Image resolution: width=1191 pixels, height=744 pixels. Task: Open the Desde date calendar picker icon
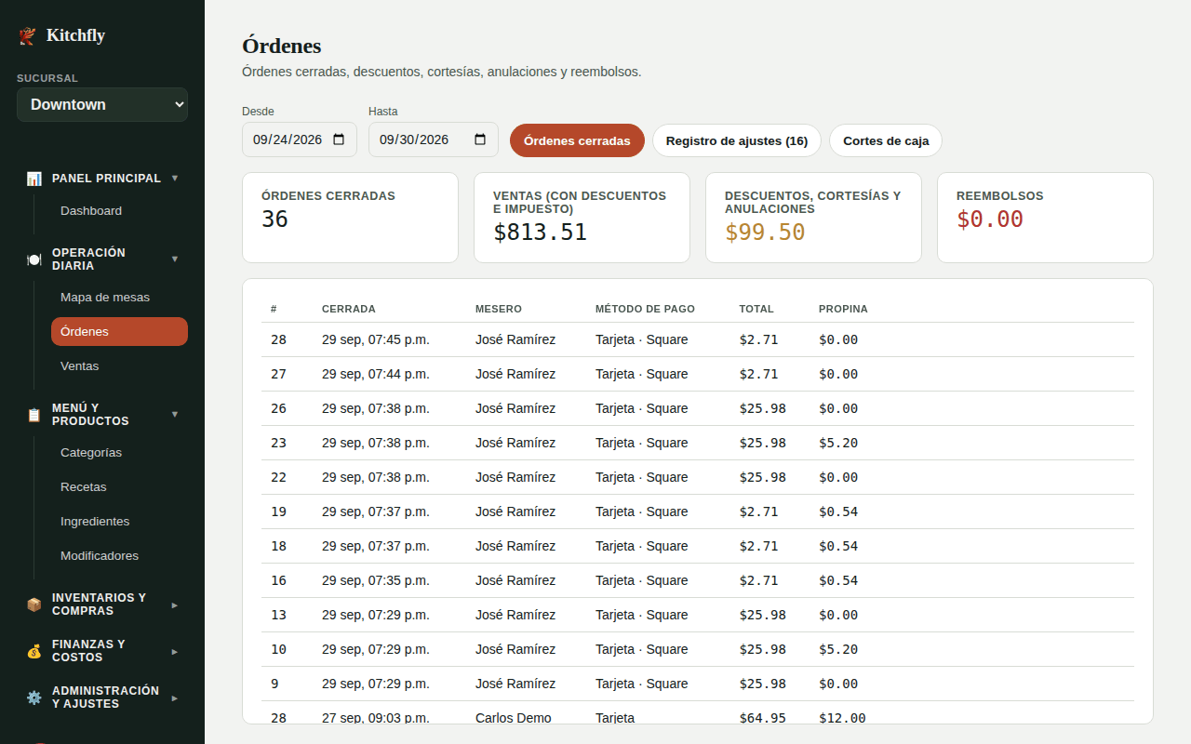339,139
